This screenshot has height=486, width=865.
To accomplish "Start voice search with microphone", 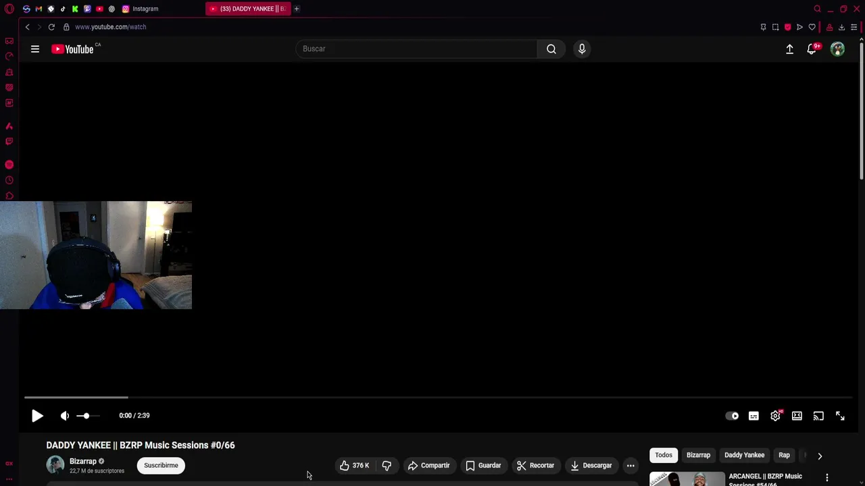I will (582, 49).
